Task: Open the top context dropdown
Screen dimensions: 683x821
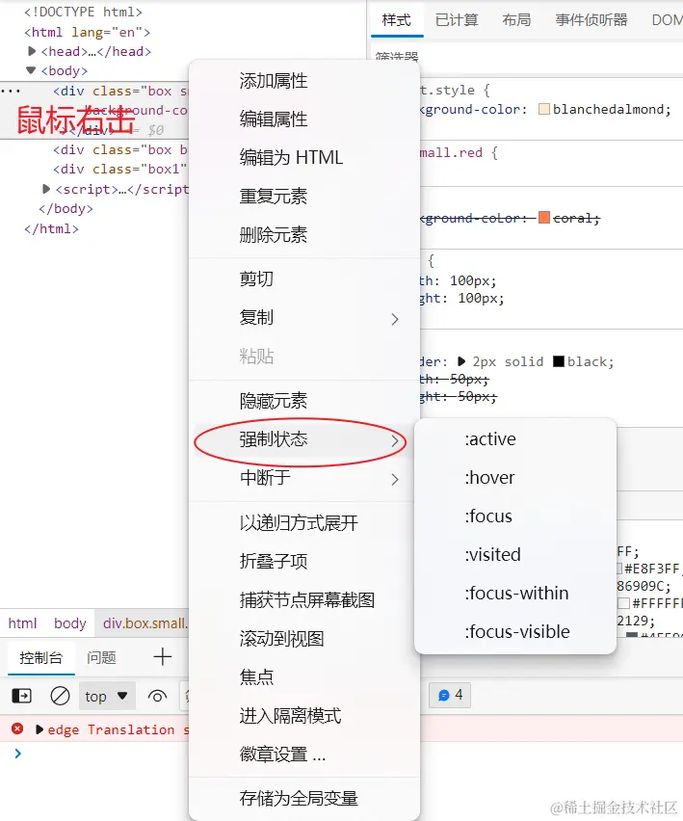Action: pos(107,696)
